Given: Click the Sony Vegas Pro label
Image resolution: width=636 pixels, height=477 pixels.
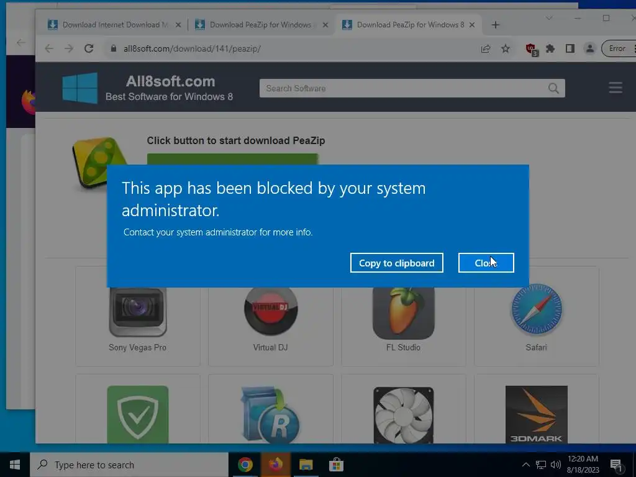Looking at the screenshot, I should click(137, 347).
